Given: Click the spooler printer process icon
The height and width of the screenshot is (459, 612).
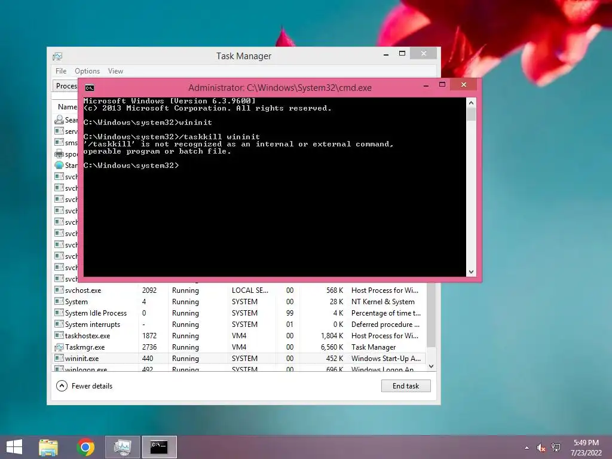Looking at the screenshot, I should pos(59,154).
